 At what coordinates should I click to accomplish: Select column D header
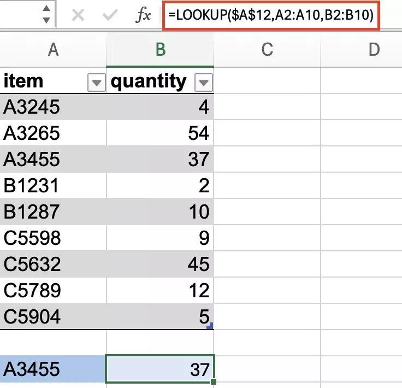[361, 49]
